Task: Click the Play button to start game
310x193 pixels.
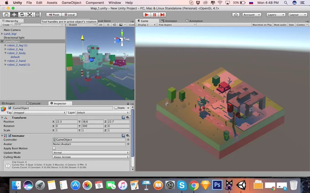Action: [x=147, y=15]
